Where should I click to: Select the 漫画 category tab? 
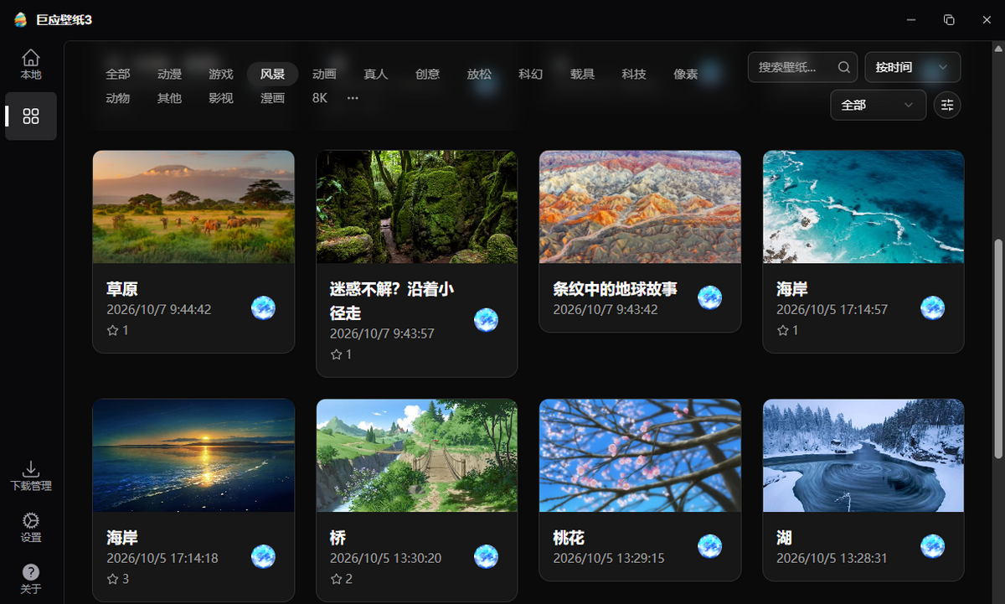tap(273, 98)
